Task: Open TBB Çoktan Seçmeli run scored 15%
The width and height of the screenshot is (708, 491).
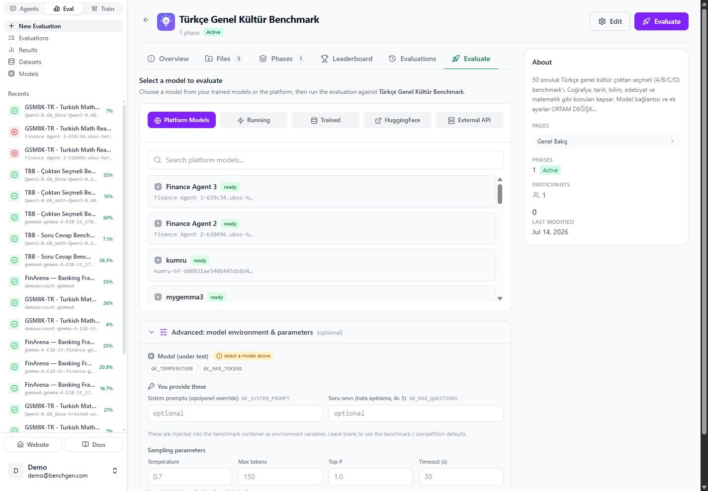Action: pyautogui.click(x=63, y=196)
